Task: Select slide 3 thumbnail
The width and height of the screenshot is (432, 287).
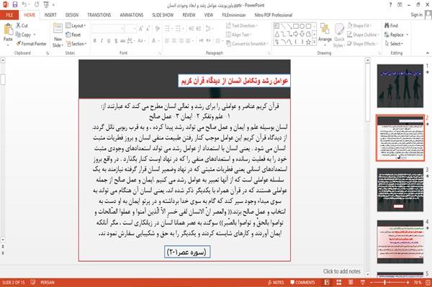Action: point(400,190)
